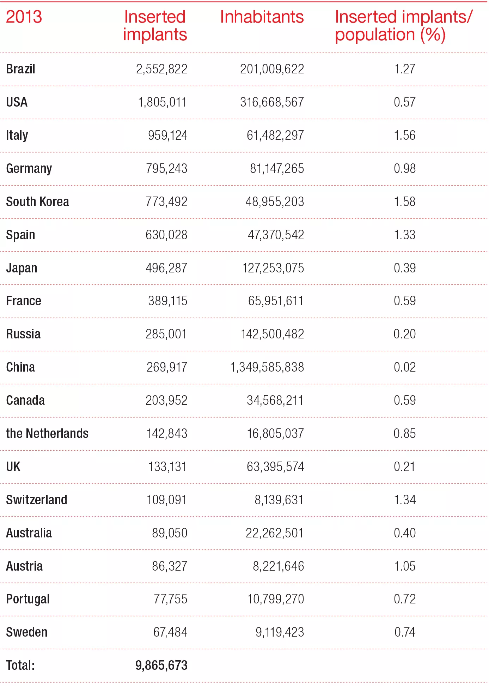Click the Inserted implants/population (%) header
The height and width of the screenshot is (686, 489).
click(x=403, y=26)
